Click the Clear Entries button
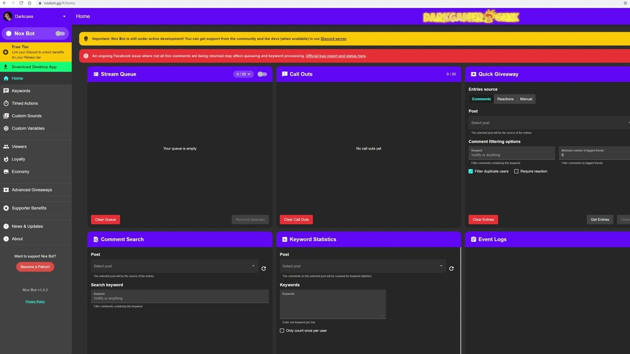This screenshot has width=630, height=354. [483, 220]
